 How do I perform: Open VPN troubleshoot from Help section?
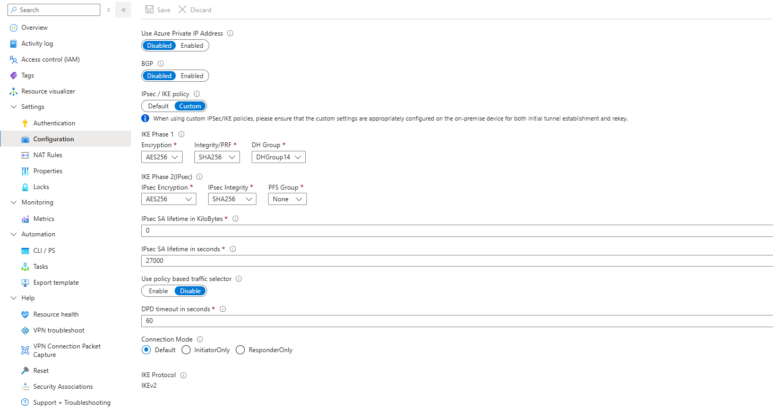tap(58, 330)
